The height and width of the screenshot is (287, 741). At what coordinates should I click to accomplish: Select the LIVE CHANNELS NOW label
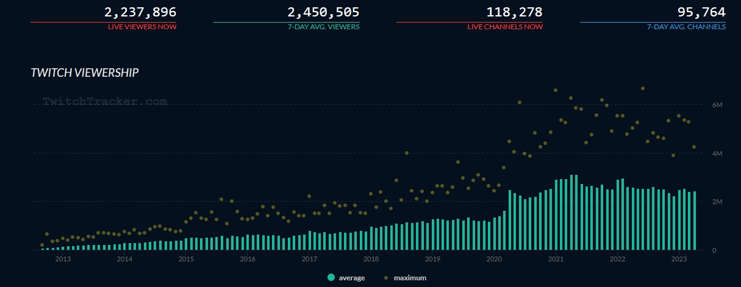click(x=505, y=27)
